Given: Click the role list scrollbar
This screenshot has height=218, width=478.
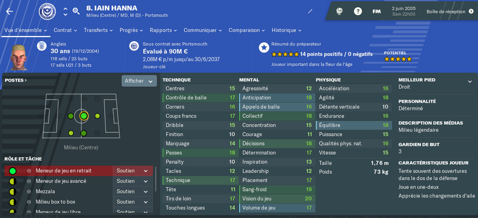Looking at the screenshot, I should coord(156,179).
